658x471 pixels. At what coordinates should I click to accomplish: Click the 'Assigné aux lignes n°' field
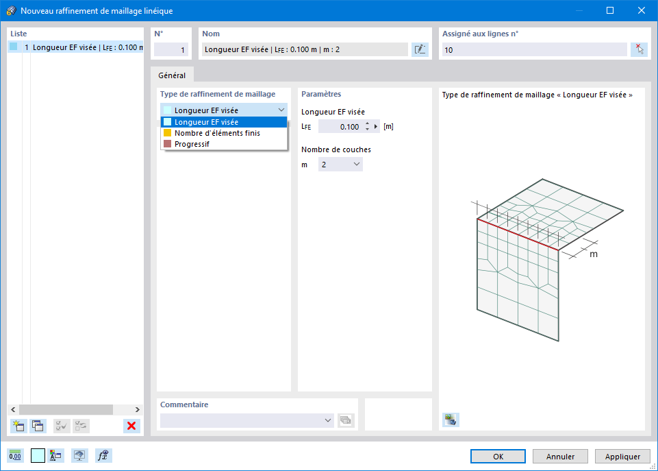[534, 49]
